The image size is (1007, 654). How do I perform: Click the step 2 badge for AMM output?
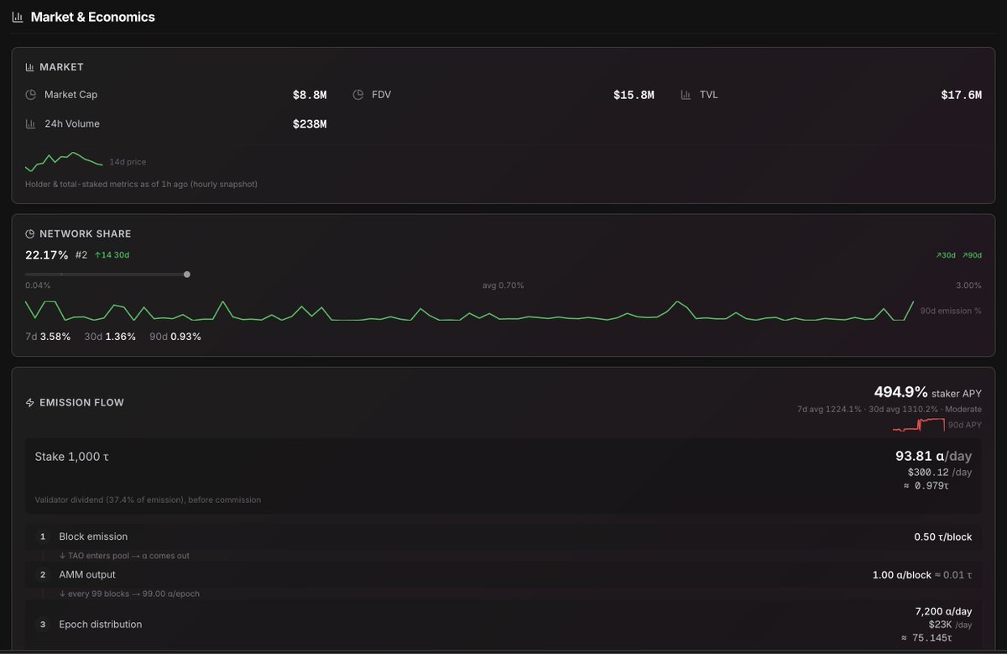(43, 575)
